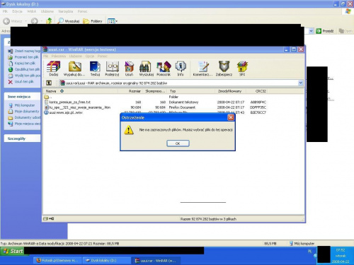Screen dimensions: 354x265
Task: Open the Start menu
Action: tap(13, 251)
